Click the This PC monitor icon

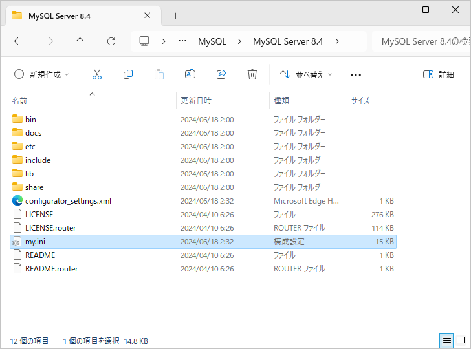pyautogui.click(x=144, y=41)
